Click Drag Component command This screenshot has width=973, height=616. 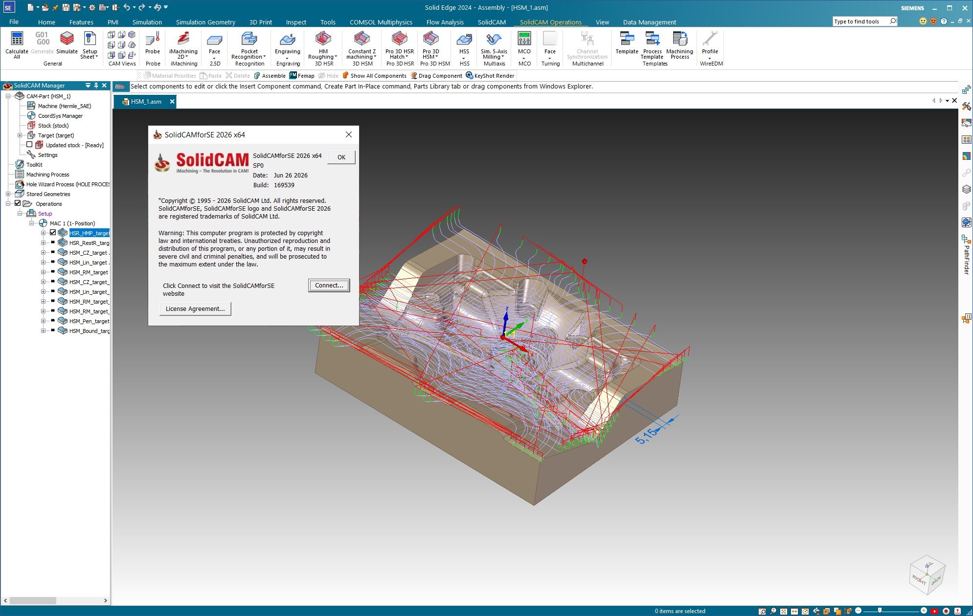(x=436, y=76)
